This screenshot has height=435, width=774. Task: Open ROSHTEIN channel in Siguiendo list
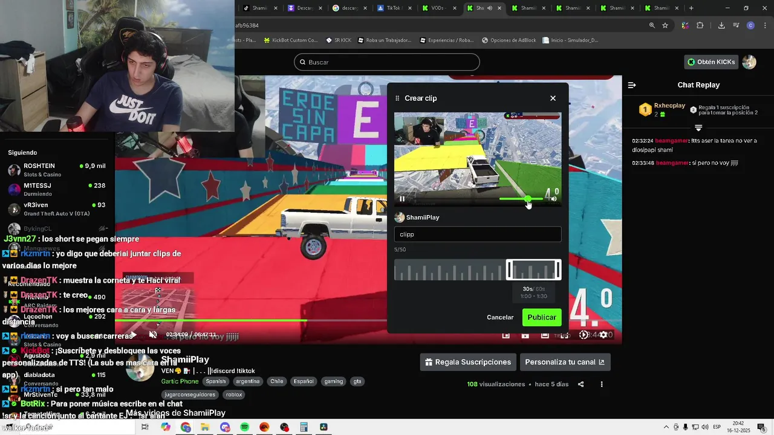(57, 170)
